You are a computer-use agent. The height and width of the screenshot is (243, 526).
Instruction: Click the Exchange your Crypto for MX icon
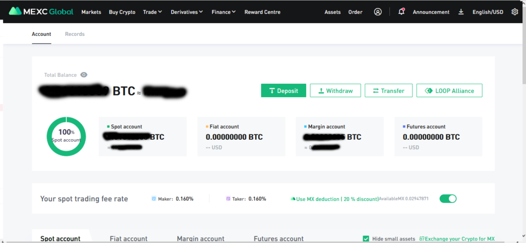pos(422,238)
